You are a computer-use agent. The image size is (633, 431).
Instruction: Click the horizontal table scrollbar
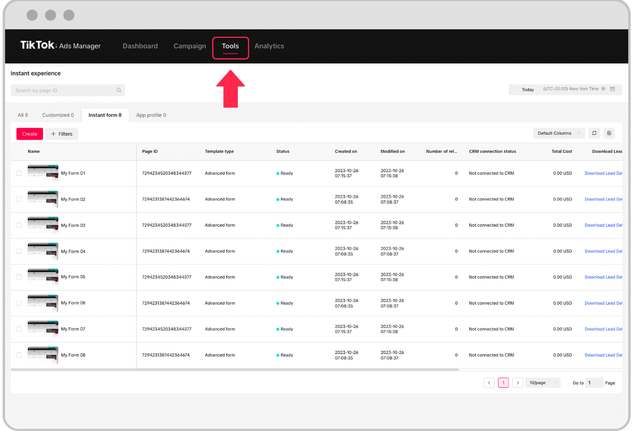coord(235,369)
